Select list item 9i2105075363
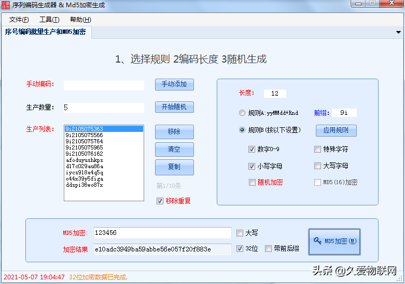 tap(104, 129)
